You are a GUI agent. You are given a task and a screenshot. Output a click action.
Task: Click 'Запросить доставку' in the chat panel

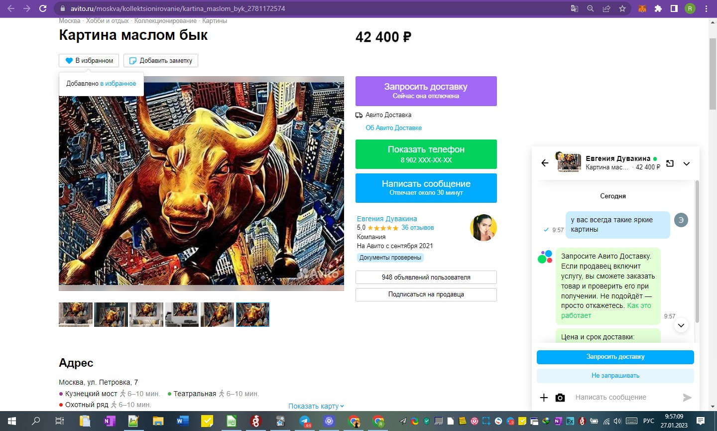(x=615, y=357)
